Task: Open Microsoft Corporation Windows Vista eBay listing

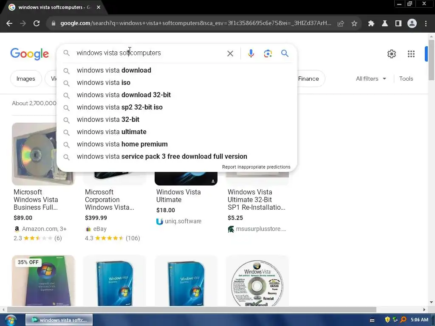Action: pos(109,200)
